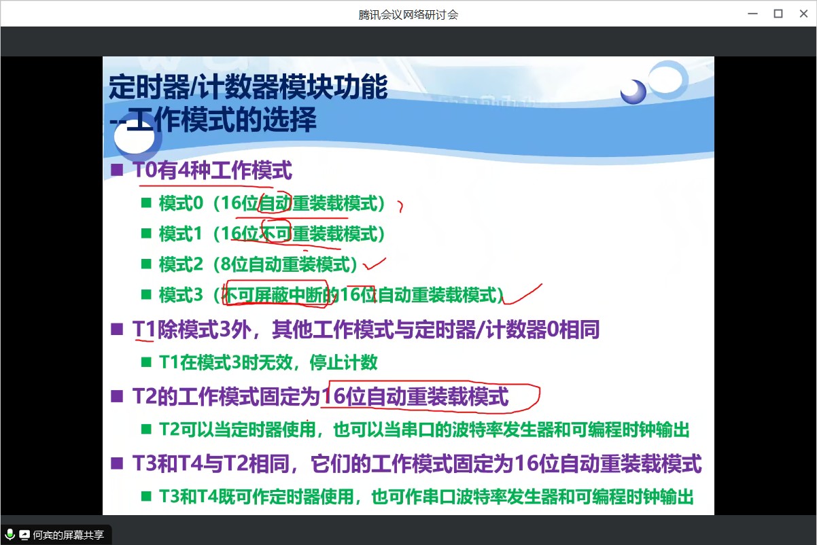Click the subtitle --工作模式的选择
Screen dimensions: 817x545
pos(213,121)
